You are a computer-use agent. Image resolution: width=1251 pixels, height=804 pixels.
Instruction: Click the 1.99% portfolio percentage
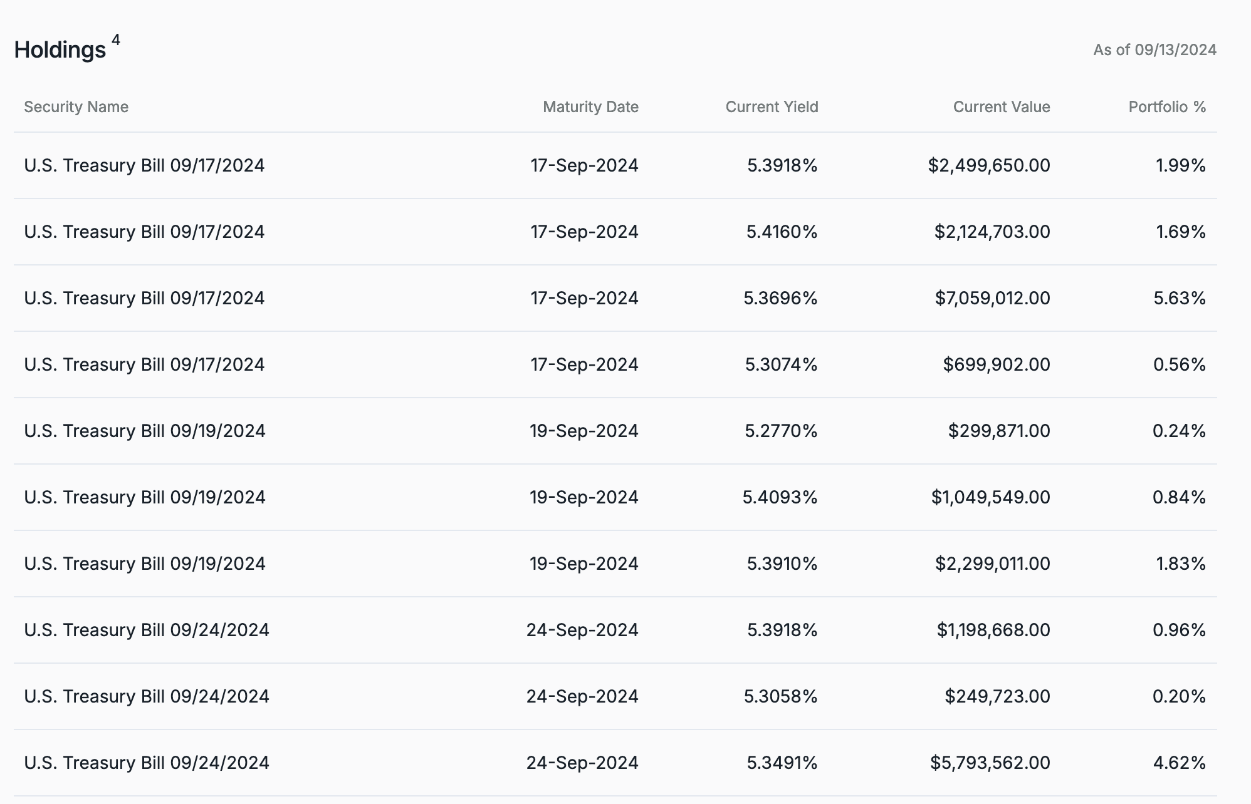tap(1181, 165)
